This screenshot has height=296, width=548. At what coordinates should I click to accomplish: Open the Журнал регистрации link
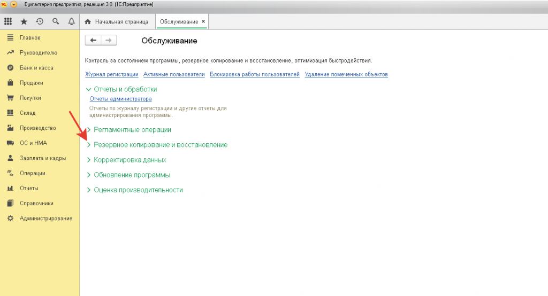click(112, 74)
